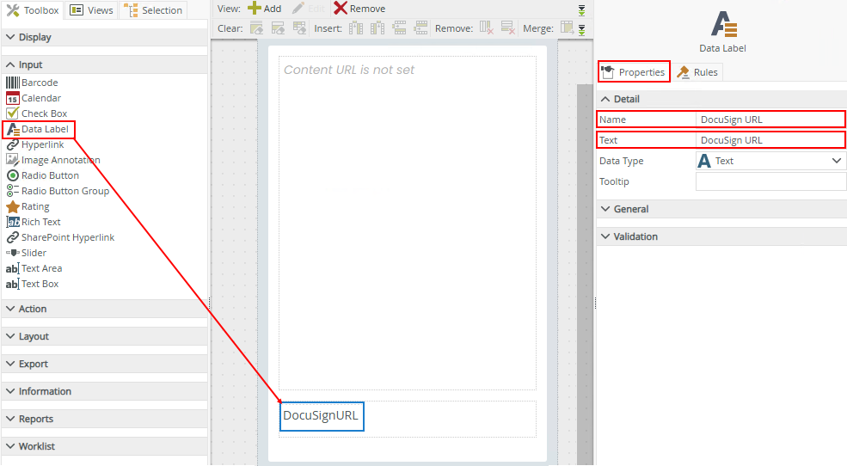This screenshot has height=466, width=847.
Task: Expand the Export section
Action: pyautogui.click(x=105, y=364)
